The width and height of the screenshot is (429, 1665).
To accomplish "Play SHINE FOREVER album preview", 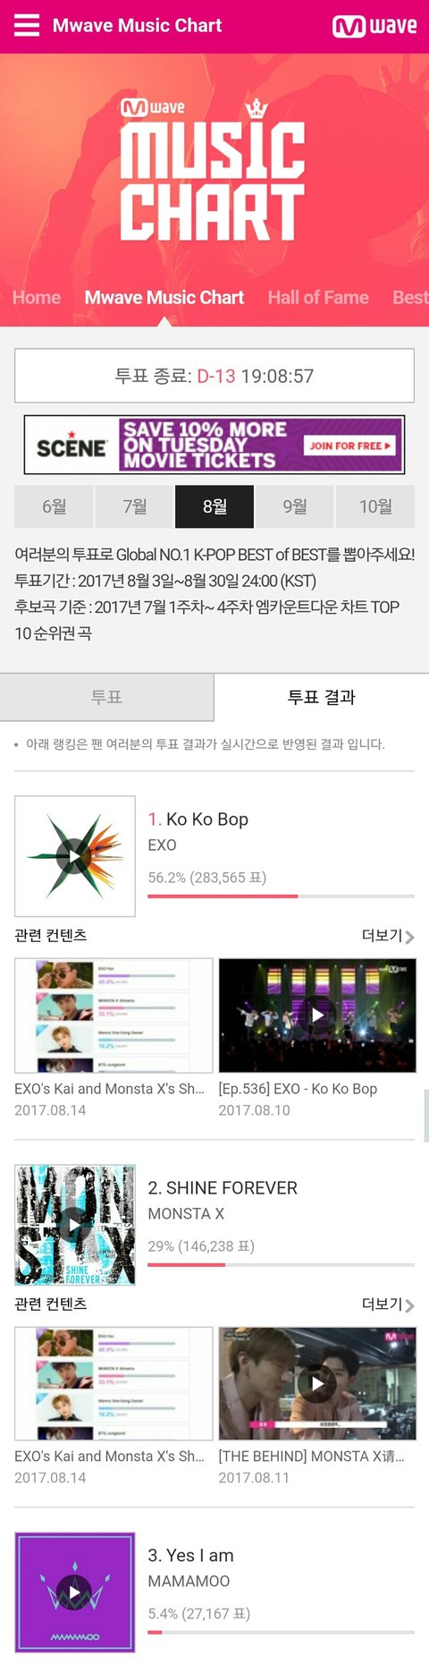I will 75,1225.
